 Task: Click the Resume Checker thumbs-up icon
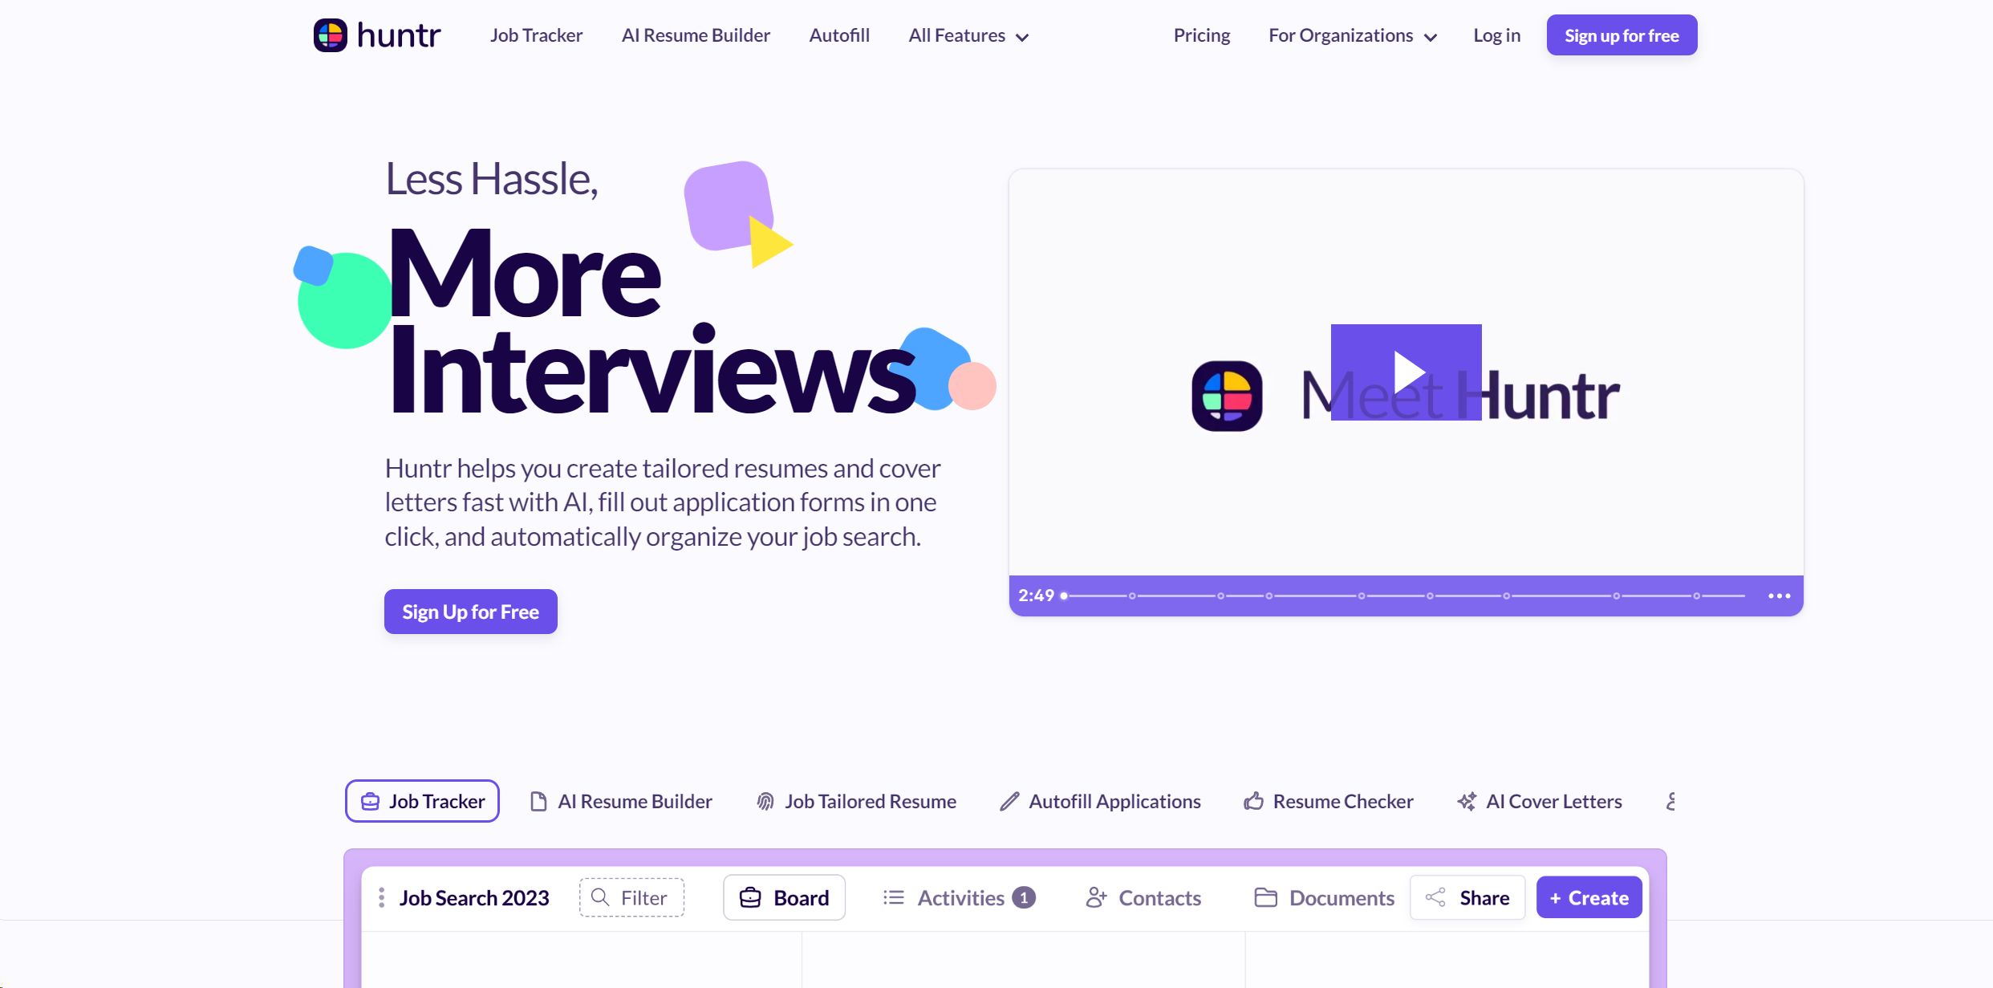[x=1254, y=800]
